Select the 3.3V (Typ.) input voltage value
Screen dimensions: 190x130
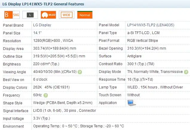(x=42, y=118)
